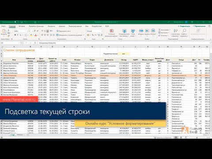Toggle bold formatting
The height and width of the screenshot is (159, 212).
click(x=15, y=35)
